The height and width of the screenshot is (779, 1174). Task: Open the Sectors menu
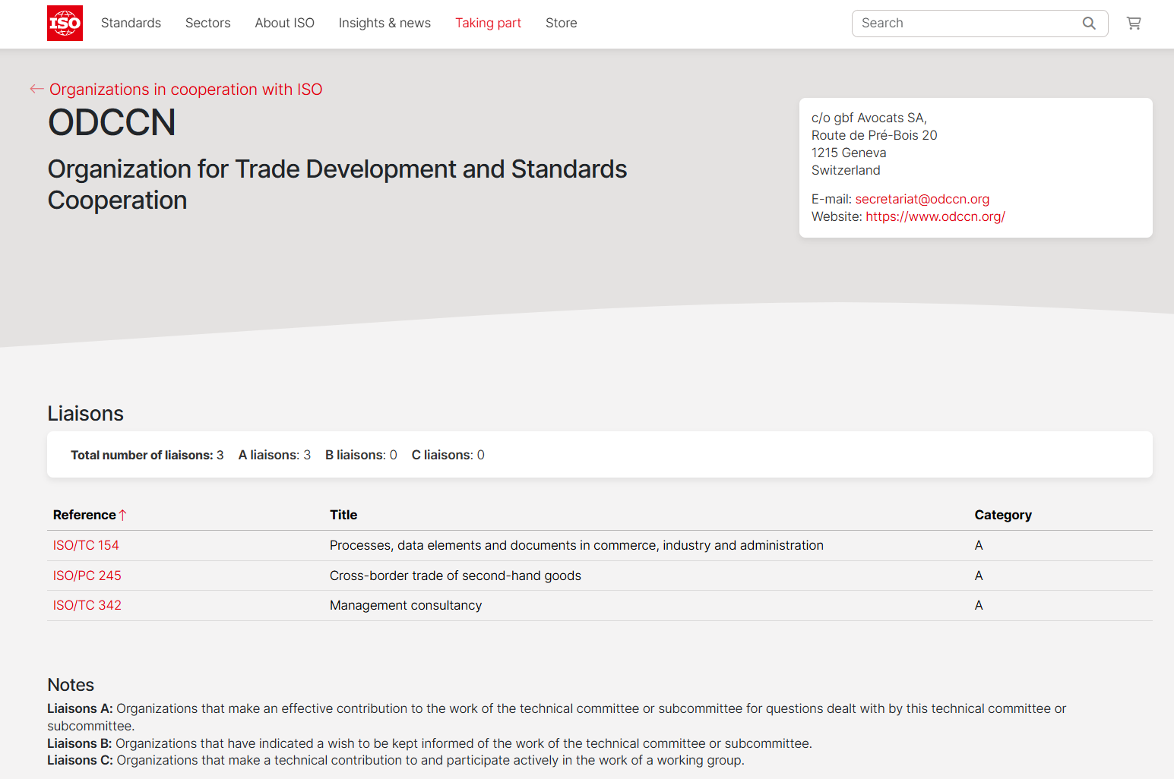pos(207,23)
